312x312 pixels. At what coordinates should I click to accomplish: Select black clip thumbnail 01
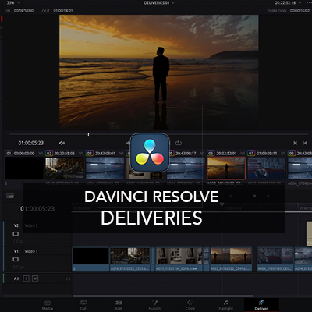pos(24,168)
